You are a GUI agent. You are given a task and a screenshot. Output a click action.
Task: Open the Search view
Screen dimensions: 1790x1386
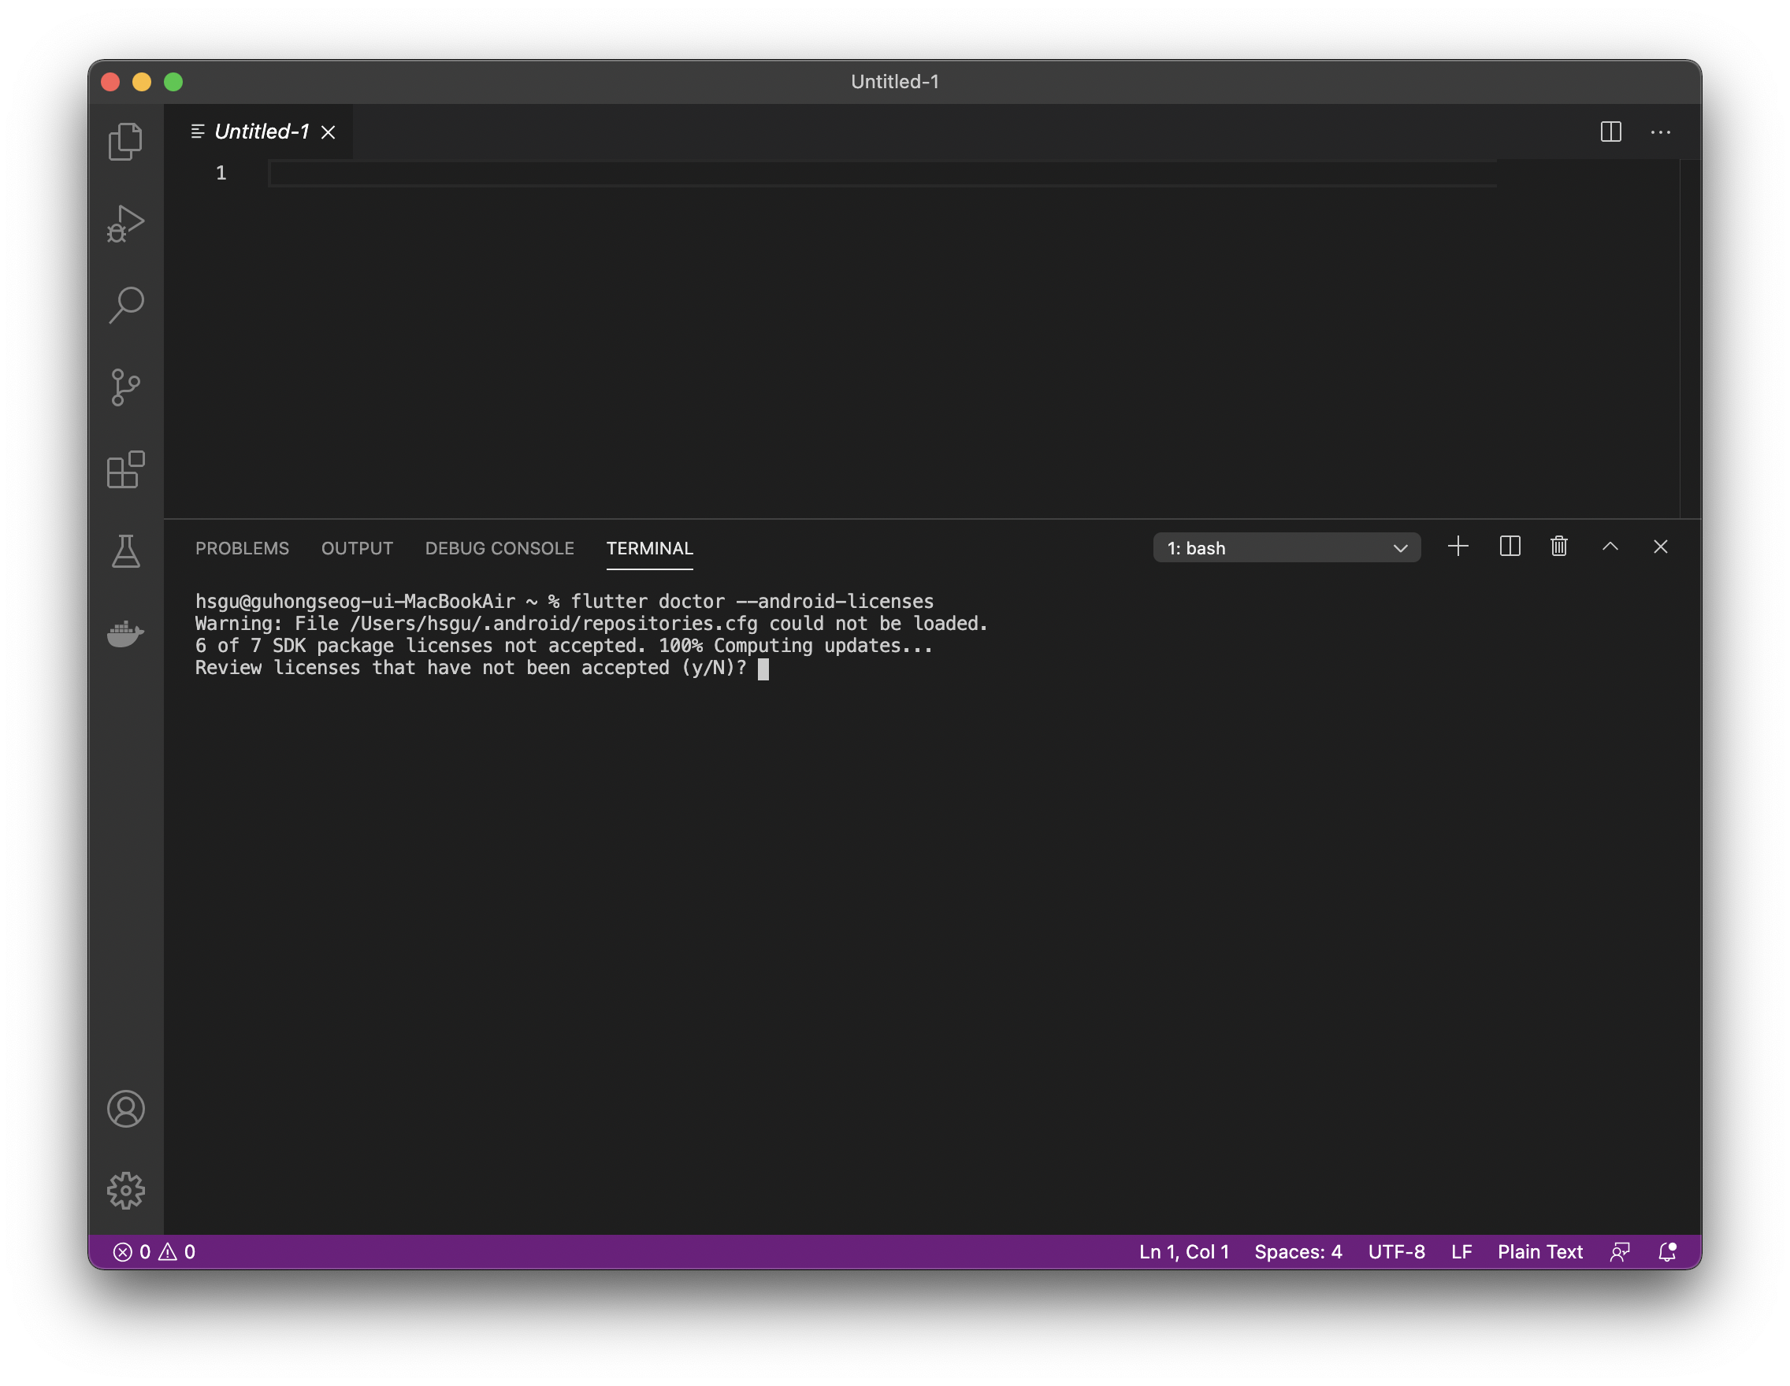point(125,305)
